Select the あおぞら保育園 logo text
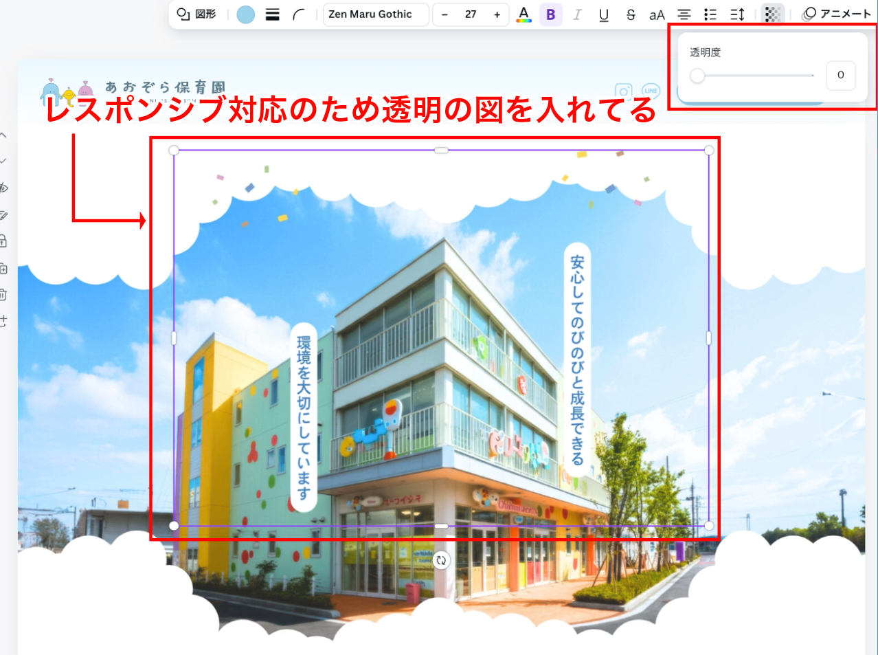 point(165,87)
